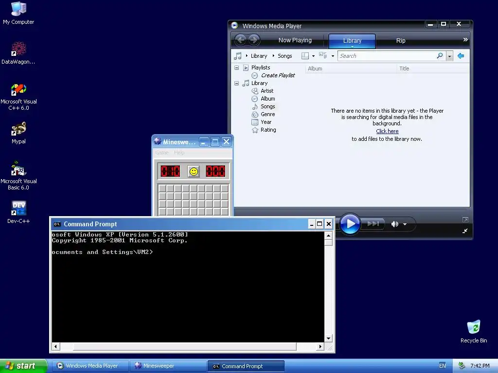This screenshot has width=498, height=373.
Task: Open Microsoft Visual Basic 6.0 shortcut
Action: 18,176
